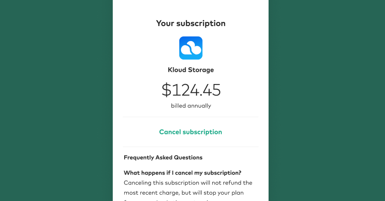Click white space left of Cancel subscription

(x=137, y=132)
